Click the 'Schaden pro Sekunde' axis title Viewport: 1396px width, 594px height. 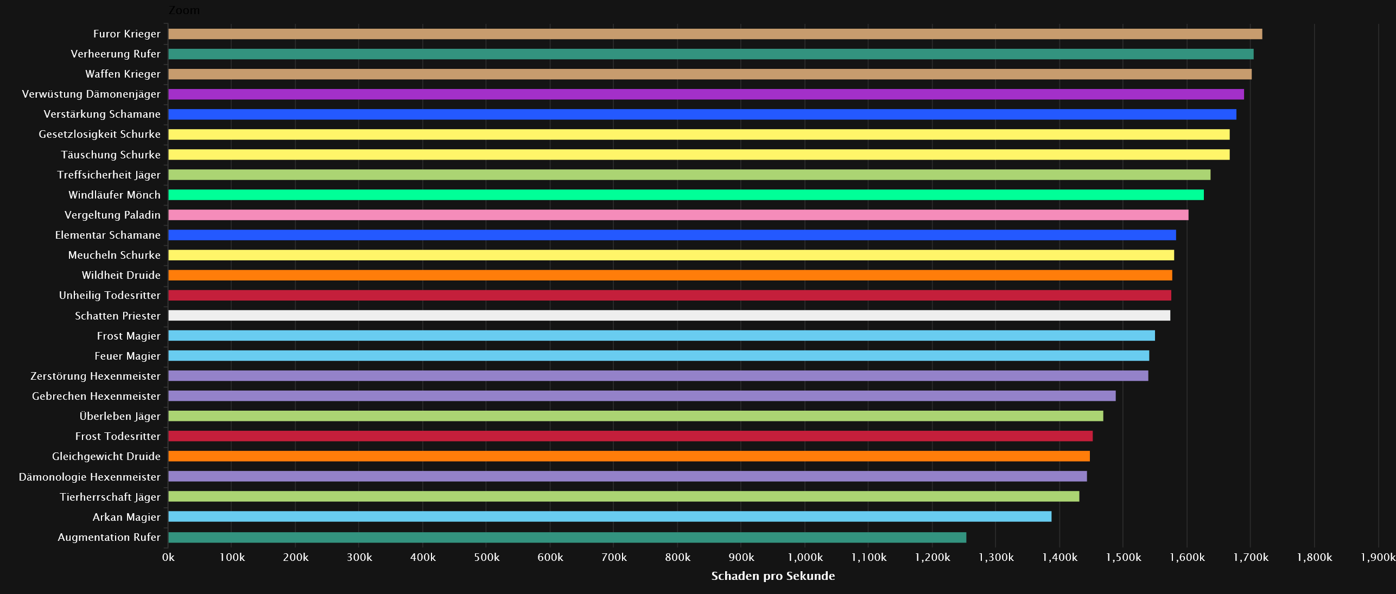pyautogui.click(x=773, y=576)
